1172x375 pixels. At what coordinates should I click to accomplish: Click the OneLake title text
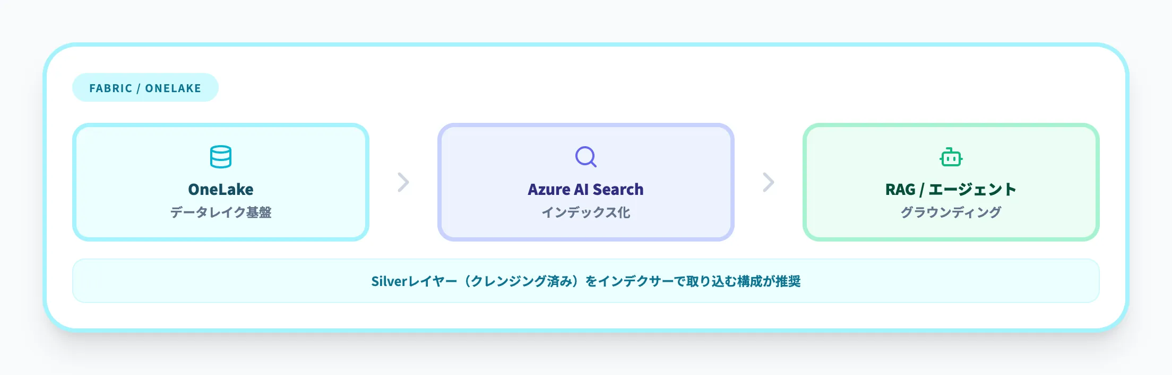(x=221, y=189)
